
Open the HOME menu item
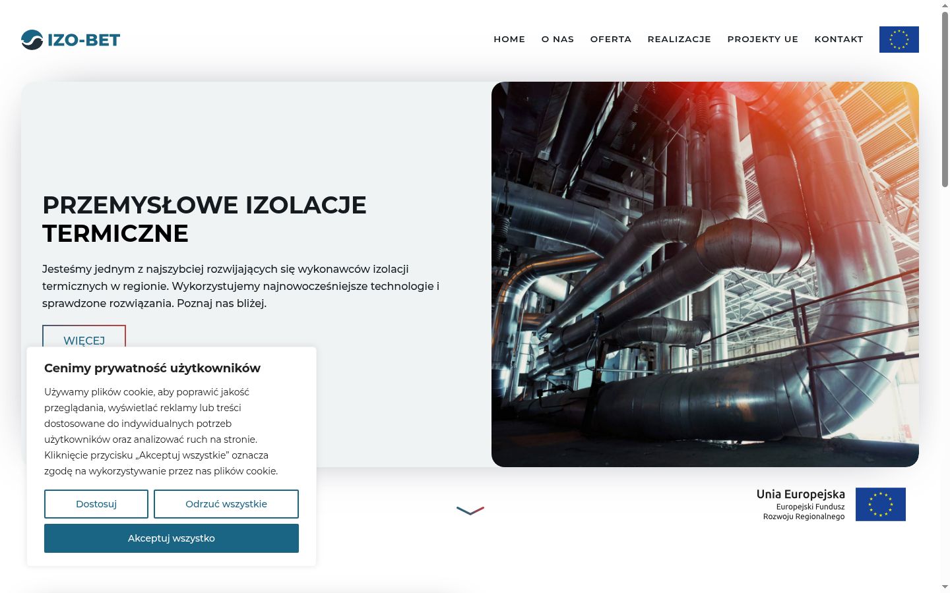click(x=509, y=40)
